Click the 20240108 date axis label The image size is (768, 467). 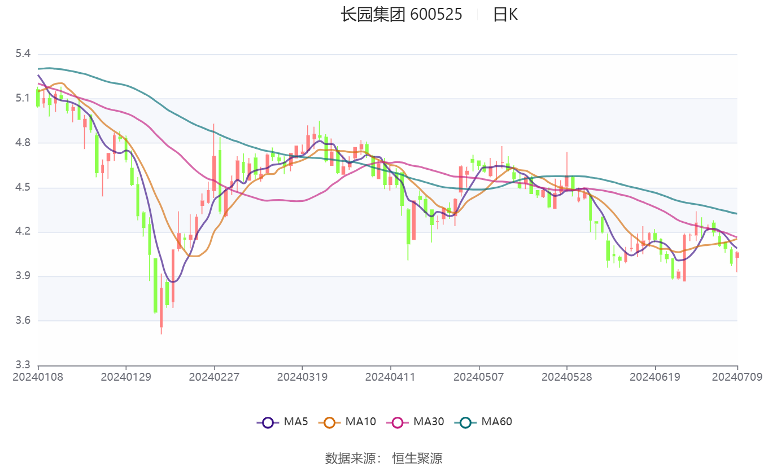click(38, 376)
